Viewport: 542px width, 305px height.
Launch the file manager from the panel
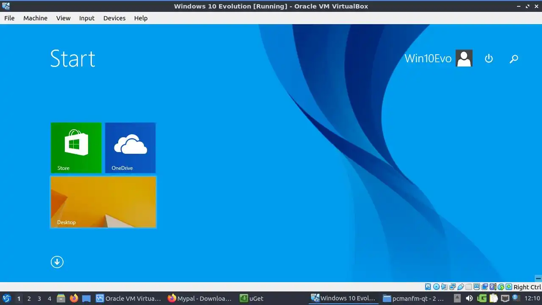61,298
